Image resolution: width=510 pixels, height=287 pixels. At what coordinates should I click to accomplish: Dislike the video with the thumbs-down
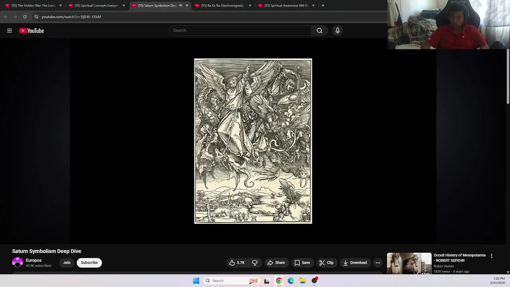(255, 263)
